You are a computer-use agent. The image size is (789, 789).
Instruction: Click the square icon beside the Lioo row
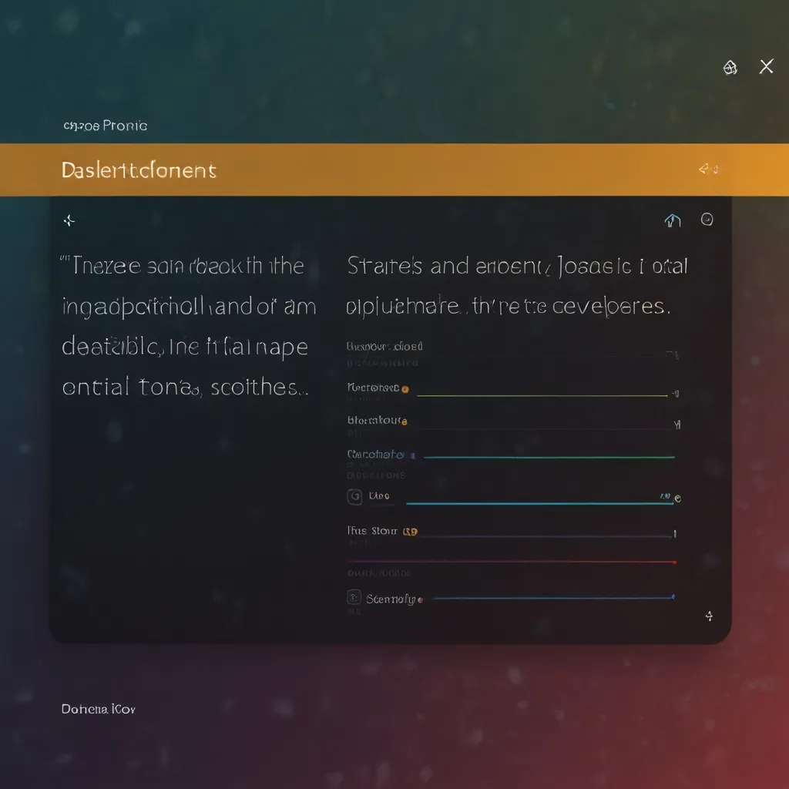tap(354, 497)
